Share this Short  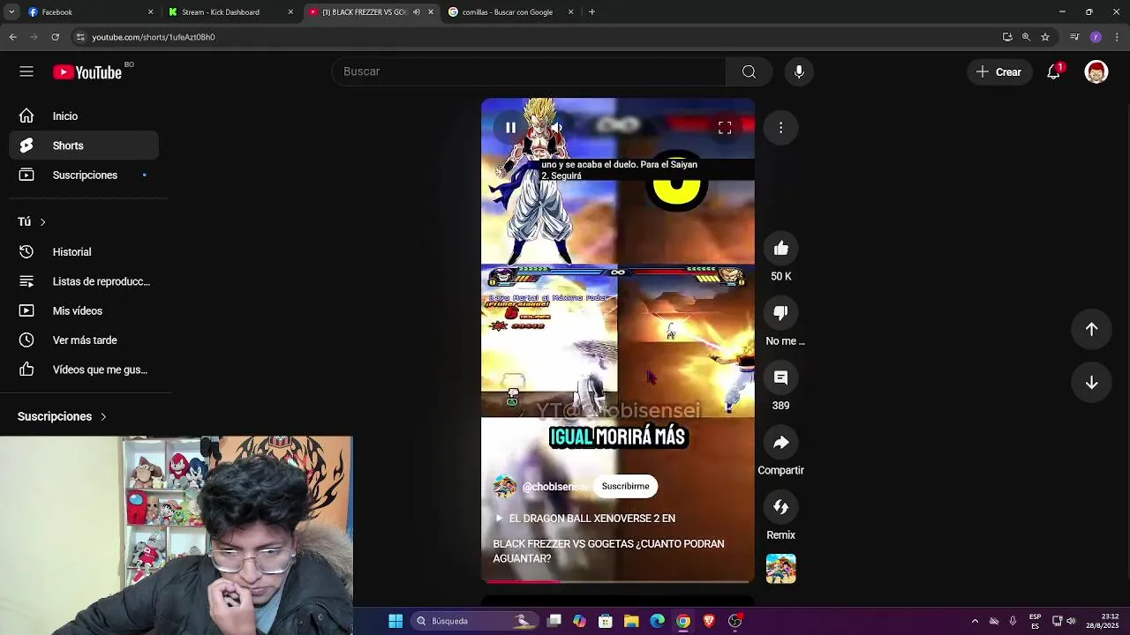click(781, 443)
